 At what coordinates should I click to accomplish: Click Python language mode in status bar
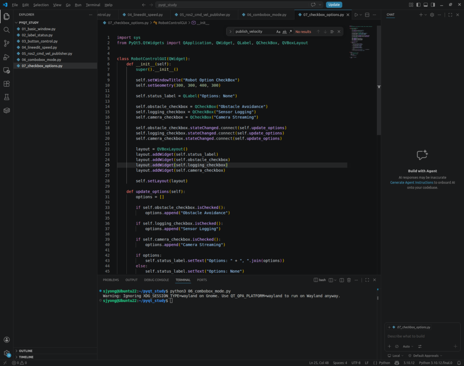point(384,363)
